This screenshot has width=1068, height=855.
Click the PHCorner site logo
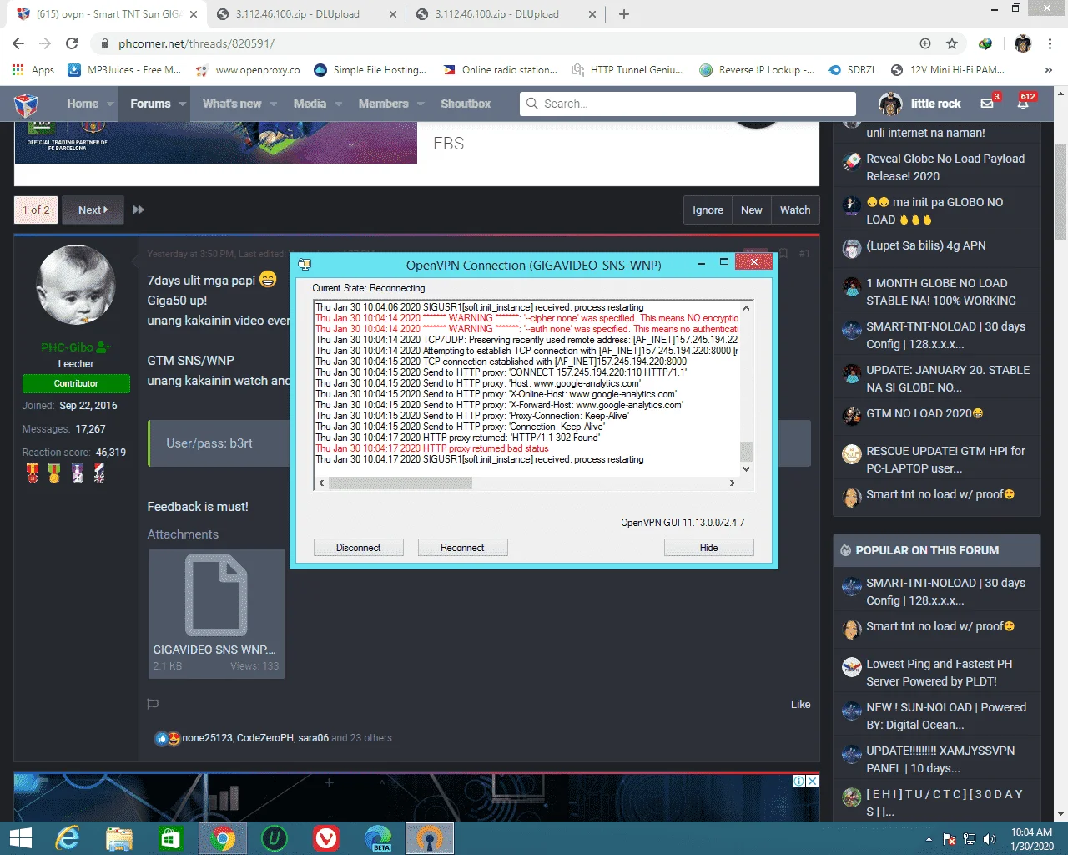[x=26, y=104]
